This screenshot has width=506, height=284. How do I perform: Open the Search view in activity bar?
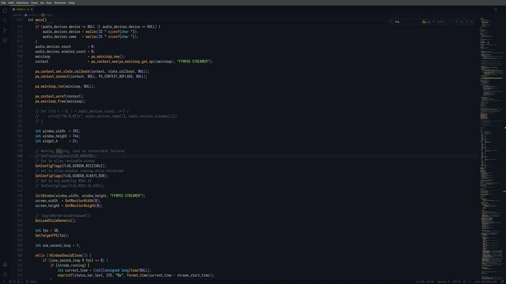click(x=5, y=21)
